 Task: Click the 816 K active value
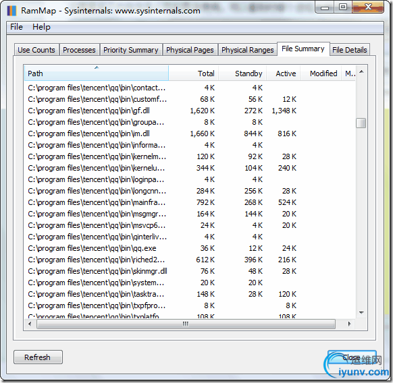tap(287, 134)
